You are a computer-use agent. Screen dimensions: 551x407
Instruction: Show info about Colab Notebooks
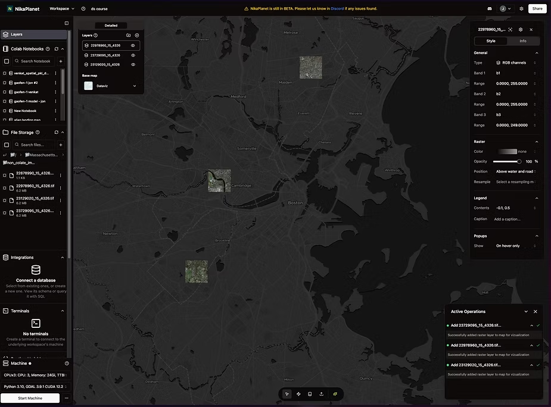pos(48,49)
